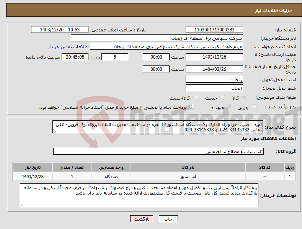Click the اطلاعات کالاهای مورد نیاز heading
Viewport: 302px width, 229px height.
pyautogui.click(x=268, y=139)
